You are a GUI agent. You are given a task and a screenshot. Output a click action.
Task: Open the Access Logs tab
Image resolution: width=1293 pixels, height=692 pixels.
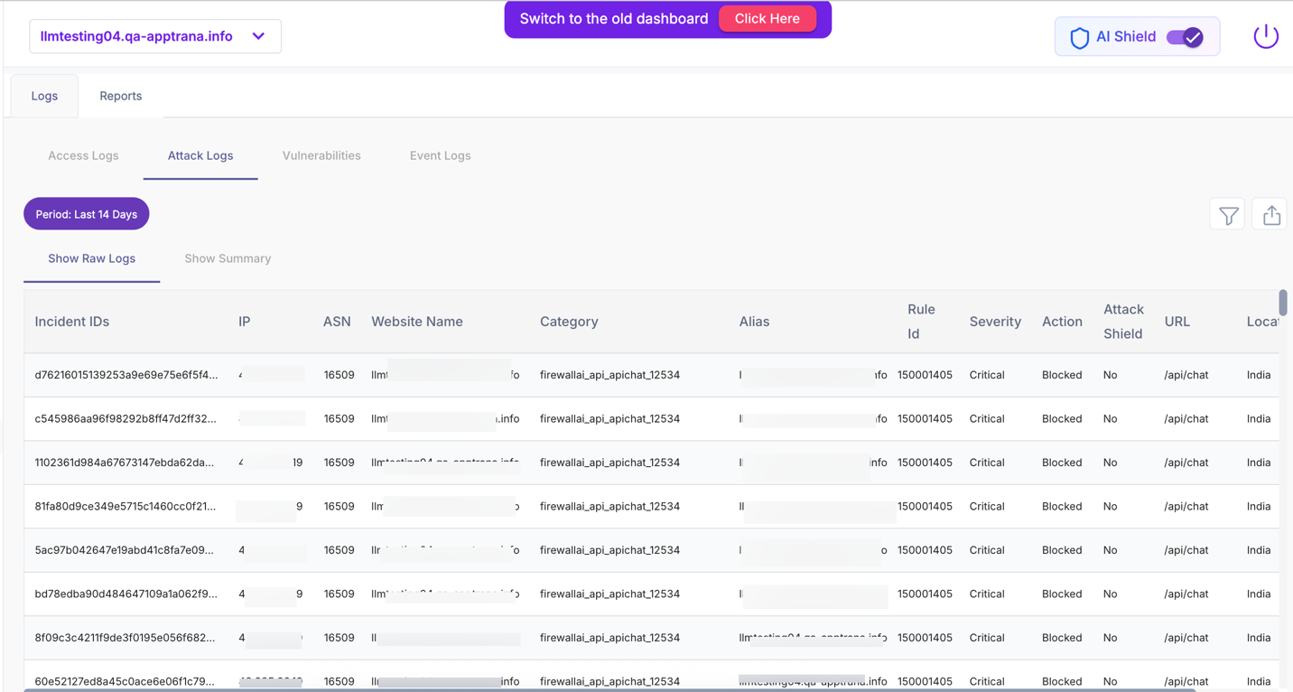(x=83, y=155)
